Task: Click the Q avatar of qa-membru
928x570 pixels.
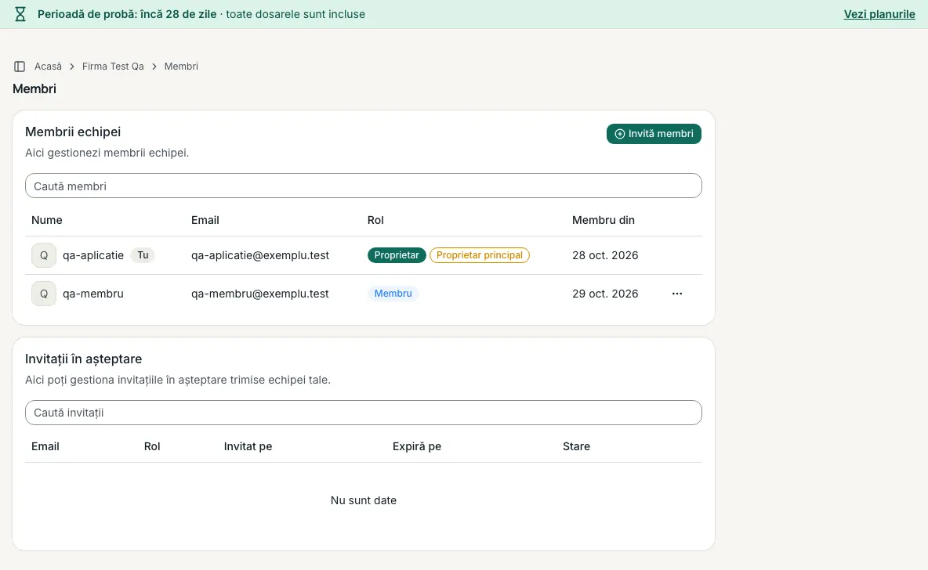Action: [x=44, y=294]
